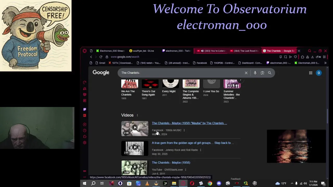Screen dimensions: 333x187
Task: Open Windows taskbar search
Action: click(93, 184)
